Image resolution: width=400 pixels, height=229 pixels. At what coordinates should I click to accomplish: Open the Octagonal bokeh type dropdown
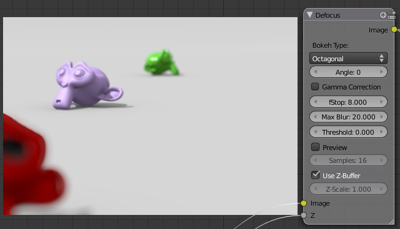tap(348, 58)
